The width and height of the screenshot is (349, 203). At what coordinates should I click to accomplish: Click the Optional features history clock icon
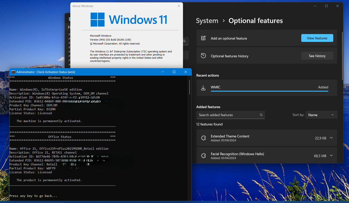[x=203, y=56]
